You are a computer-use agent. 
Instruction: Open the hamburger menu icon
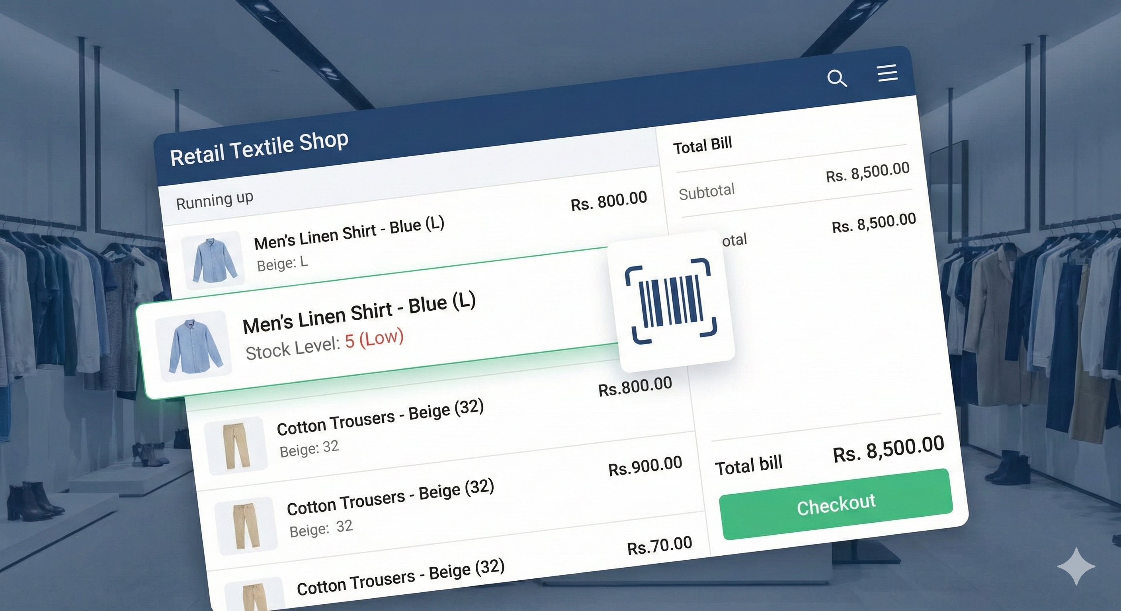(887, 73)
